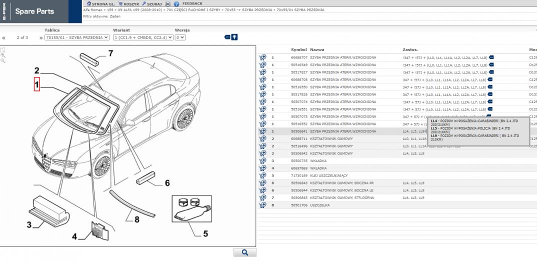Toggle the lightbulb icon beside the Wersja dropdown

coord(234,37)
